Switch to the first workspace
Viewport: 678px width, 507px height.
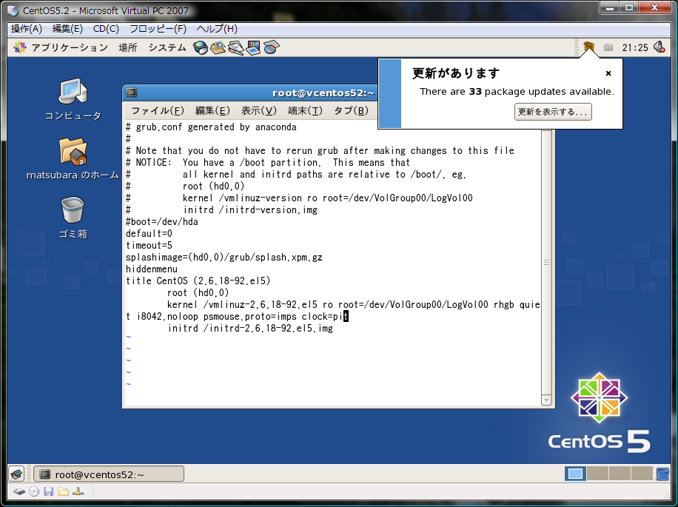575,474
